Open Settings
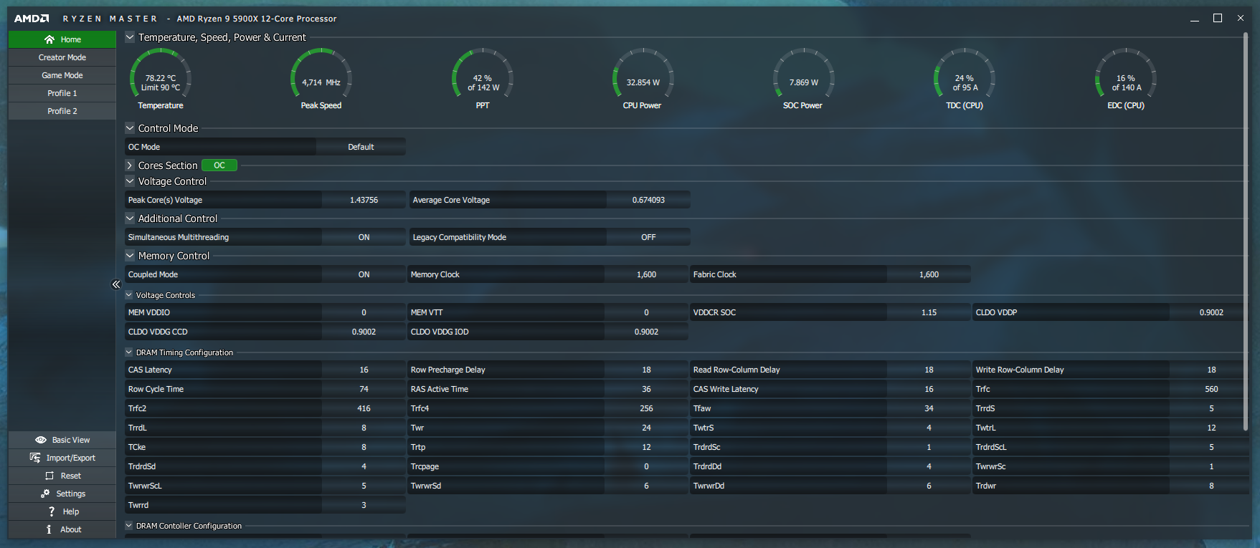 click(x=62, y=494)
